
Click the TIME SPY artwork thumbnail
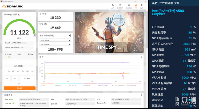click(x=109, y=32)
